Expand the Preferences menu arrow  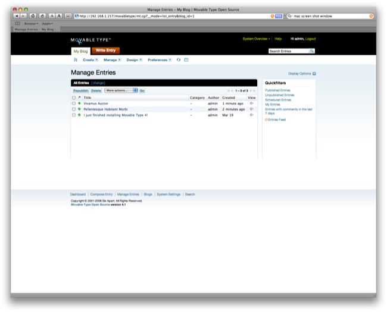170,60
